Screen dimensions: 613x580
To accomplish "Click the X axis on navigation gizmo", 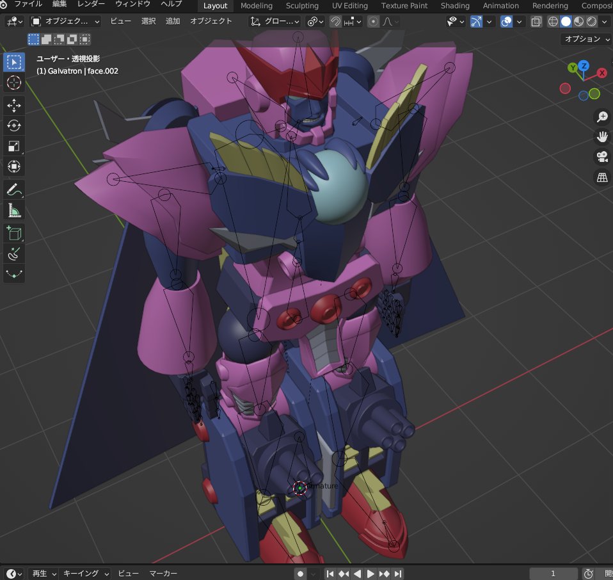I will click(x=602, y=73).
